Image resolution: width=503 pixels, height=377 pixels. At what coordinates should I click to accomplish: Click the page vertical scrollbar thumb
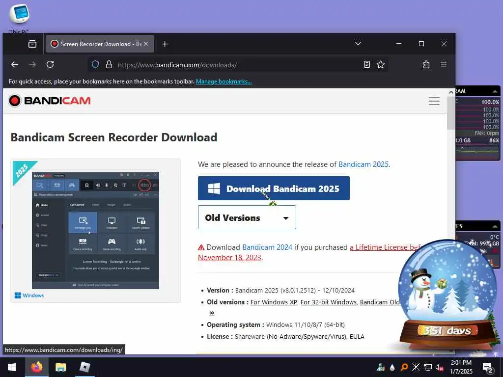click(x=451, y=112)
